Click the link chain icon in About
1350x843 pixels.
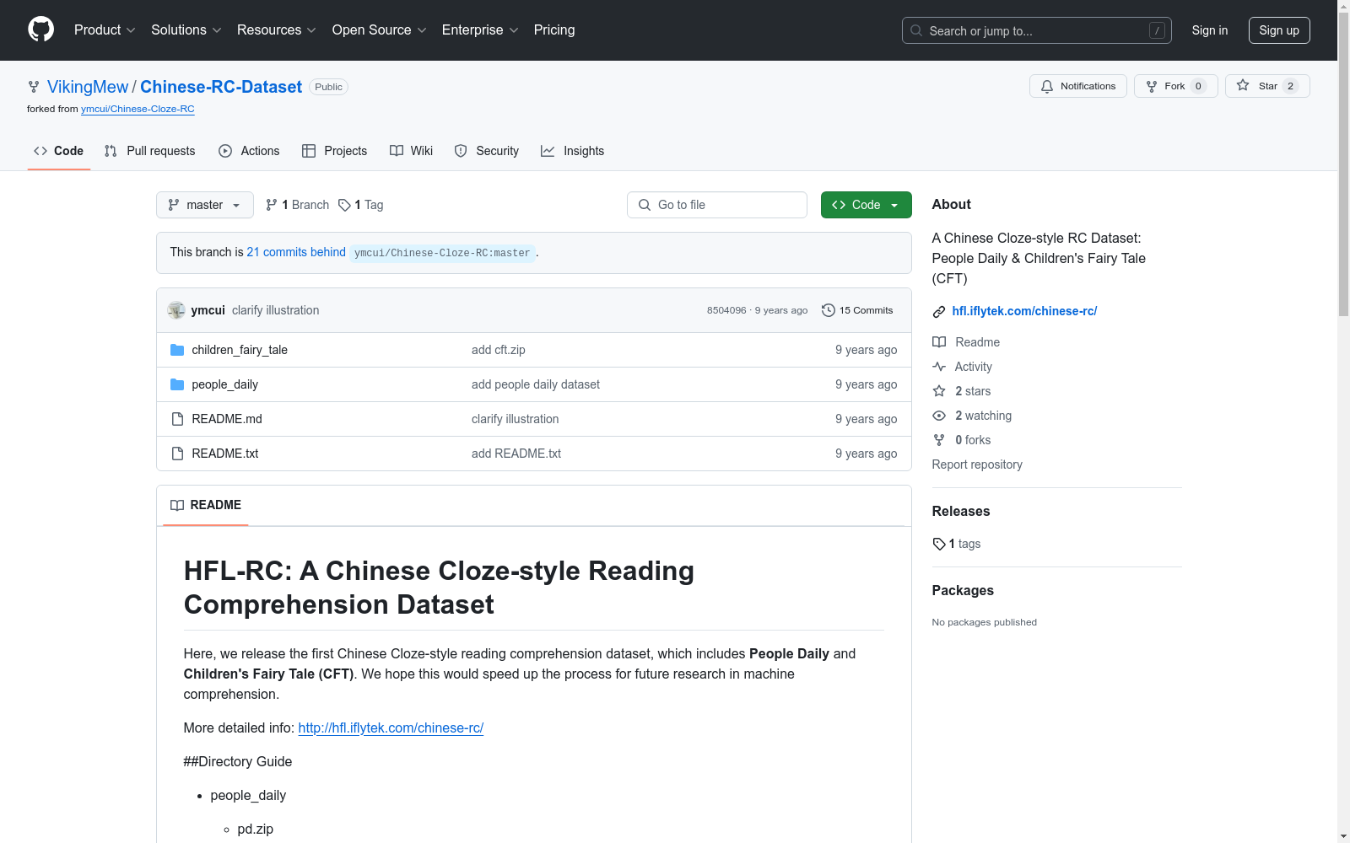(939, 312)
